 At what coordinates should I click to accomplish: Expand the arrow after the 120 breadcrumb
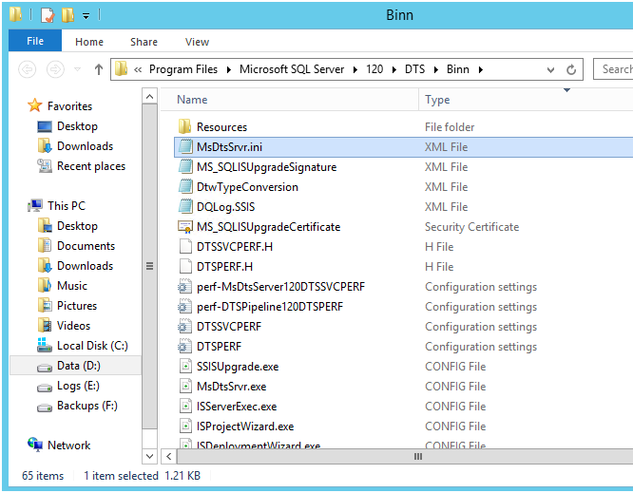click(x=394, y=69)
